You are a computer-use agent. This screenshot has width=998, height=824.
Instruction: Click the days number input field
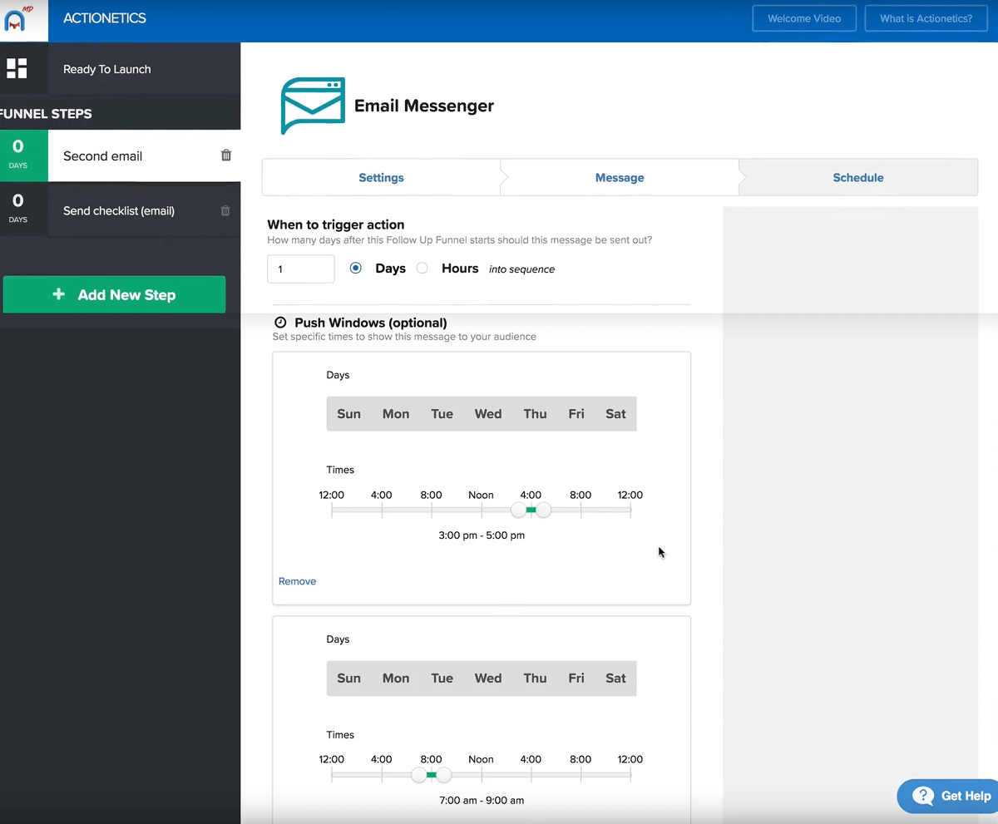[x=301, y=269]
